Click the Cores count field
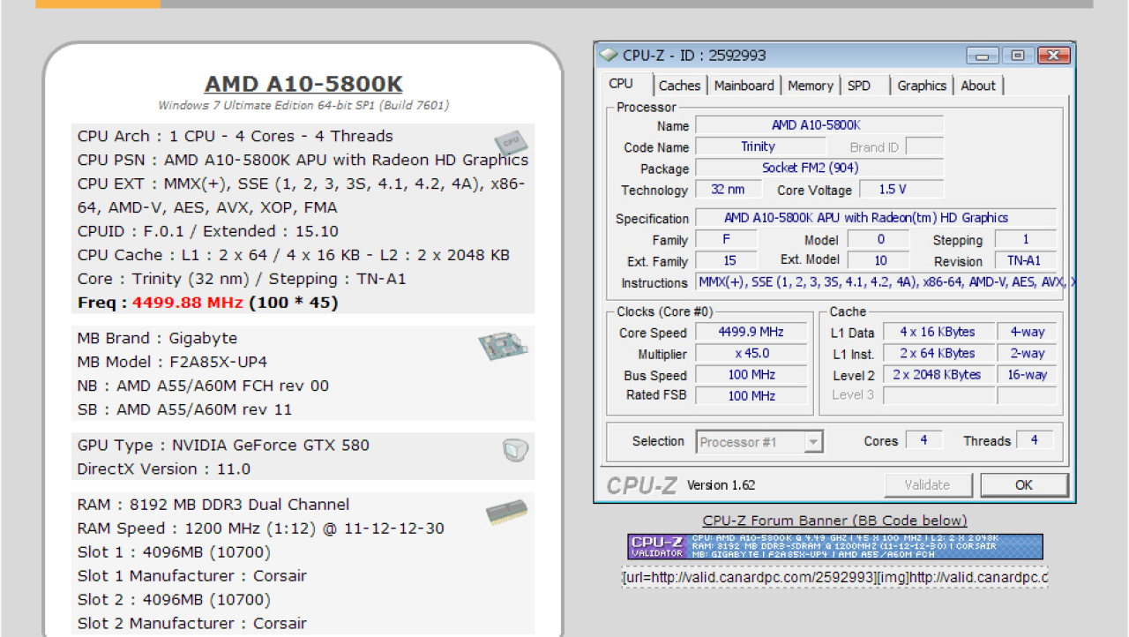Screen dimensions: 1129x637 (923, 439)
